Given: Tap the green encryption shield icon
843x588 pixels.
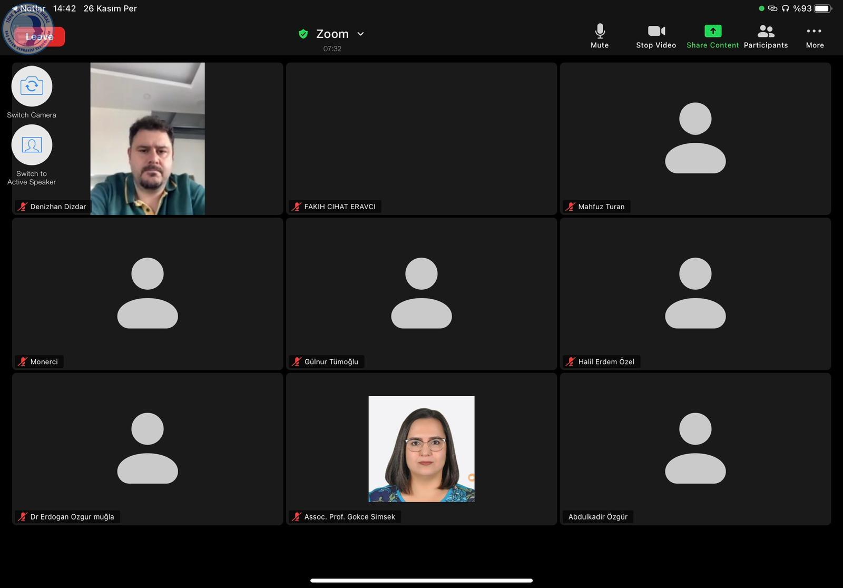Looking at the screenshot, I should pyautogui.click(x=303, y=34).
